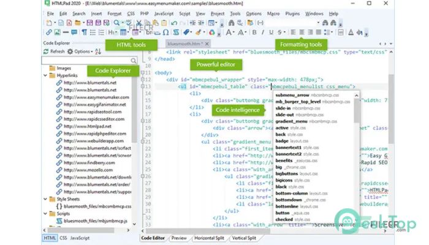Click the insert Omega special character icon
The width and height of the screenshot is (429, 245).
coord(165,32)
